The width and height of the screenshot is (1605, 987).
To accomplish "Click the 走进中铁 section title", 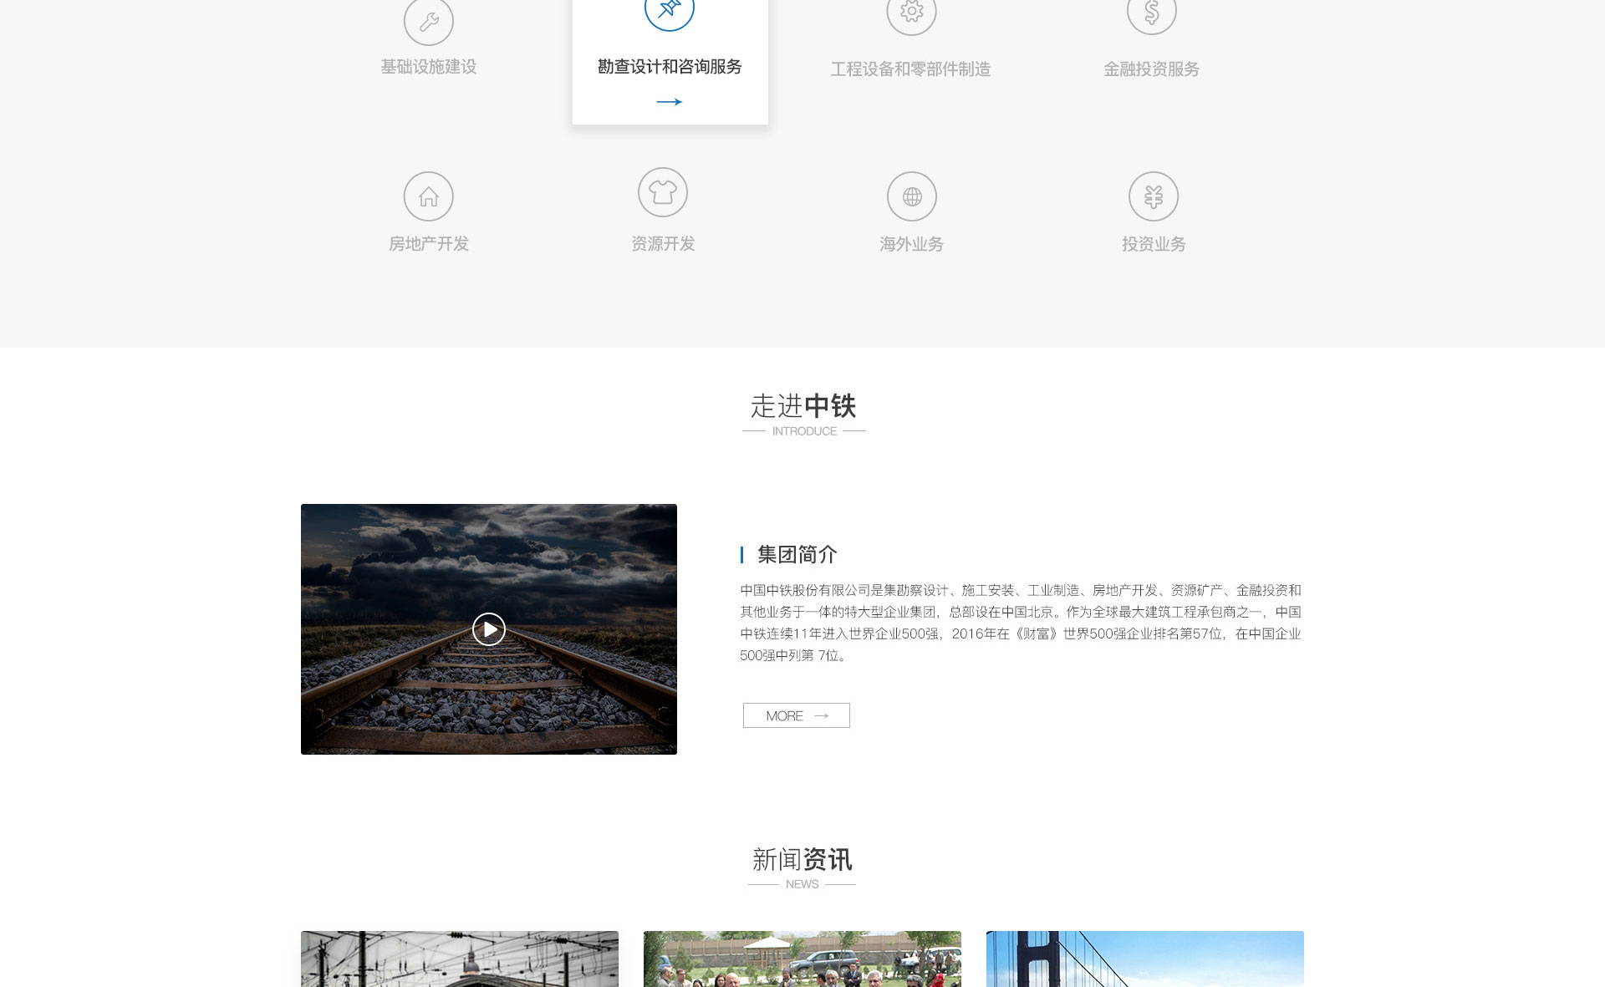I will [x=803, y=406].
